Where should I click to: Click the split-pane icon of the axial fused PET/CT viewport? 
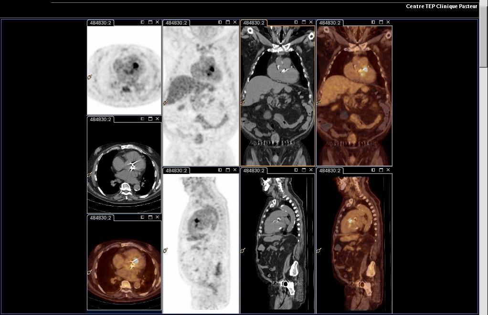[143, 217]
